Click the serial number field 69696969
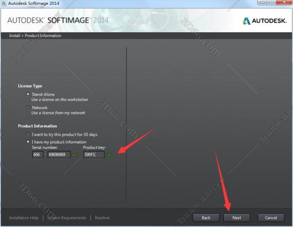 (59, 155)
